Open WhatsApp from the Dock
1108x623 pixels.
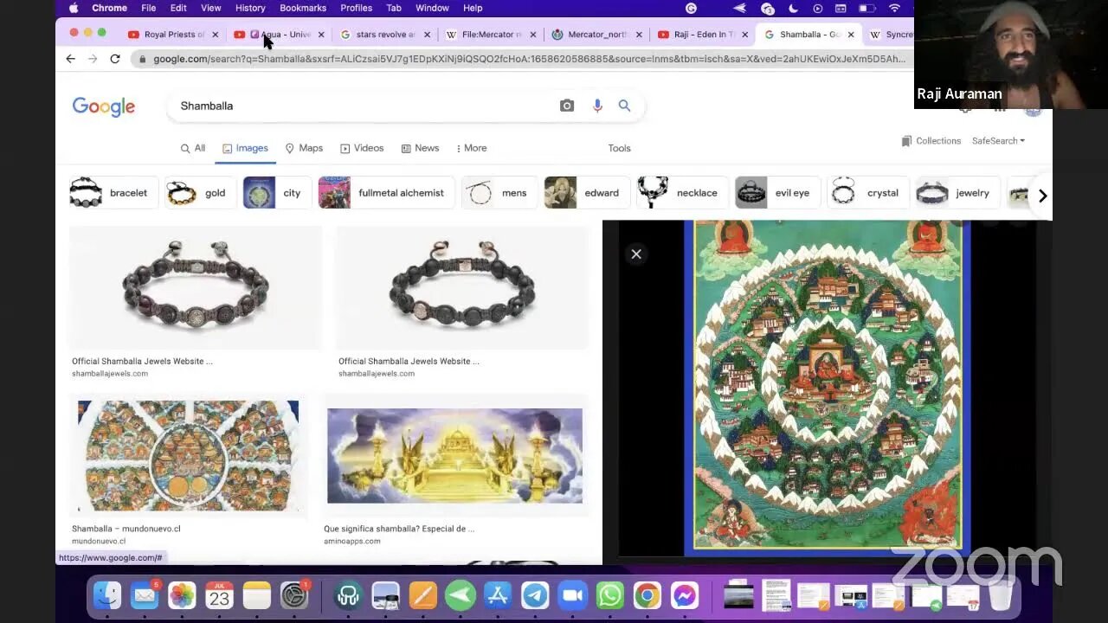pyautogui.click(x=609, y=595)
